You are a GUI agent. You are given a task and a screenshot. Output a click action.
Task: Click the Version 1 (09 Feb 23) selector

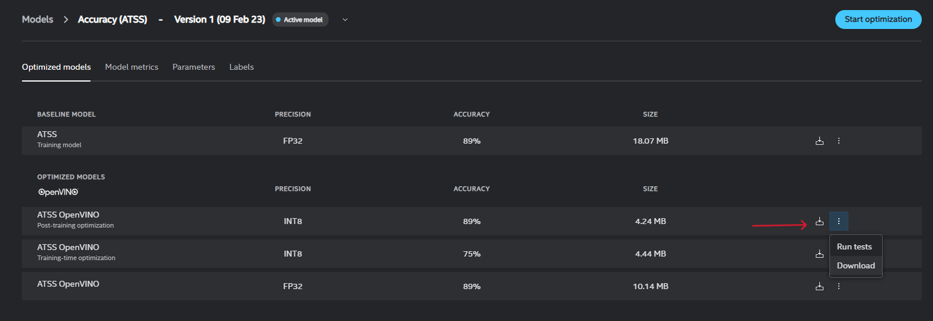pyautogui.click(x=220, y=20)
